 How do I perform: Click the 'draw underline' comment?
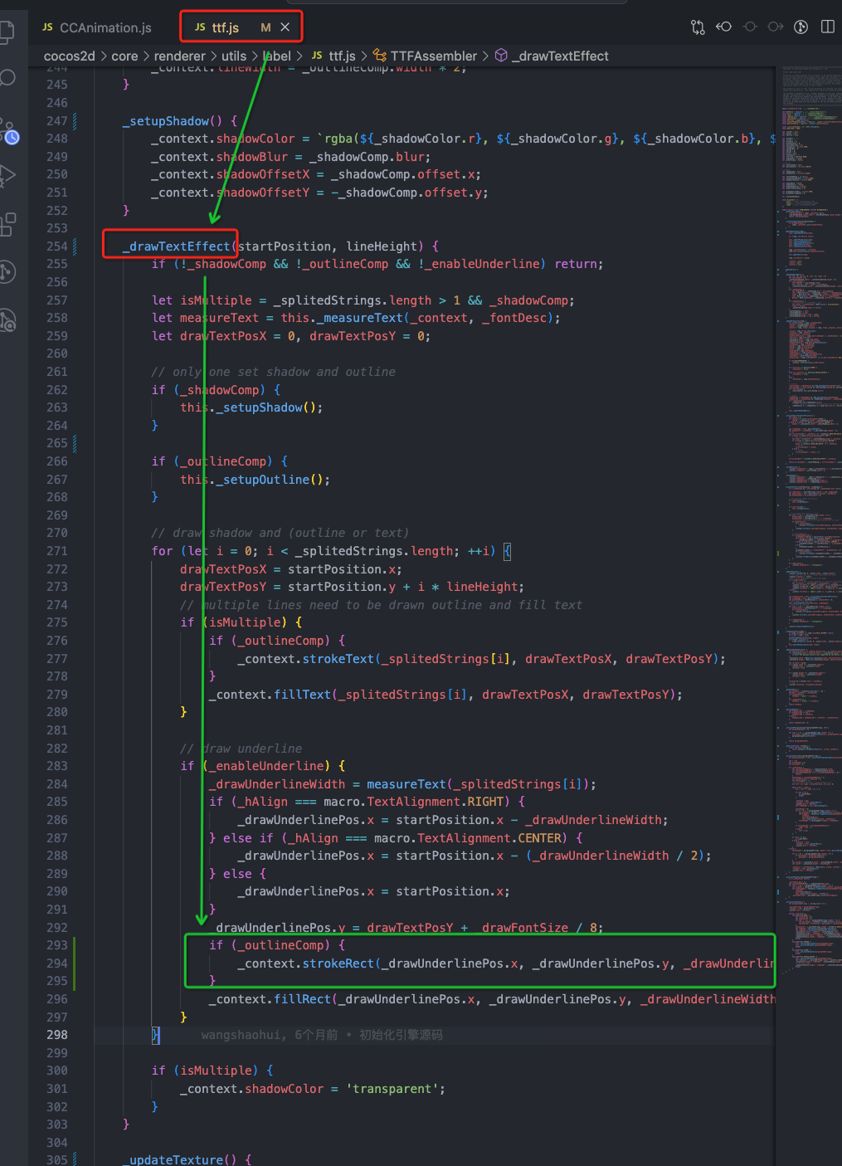tap(241, 749)
